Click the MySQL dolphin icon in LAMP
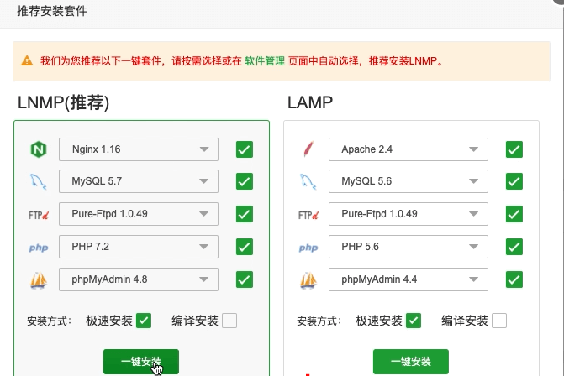The height and width of the screenshot is (376, 564). (x=308, y=182)
